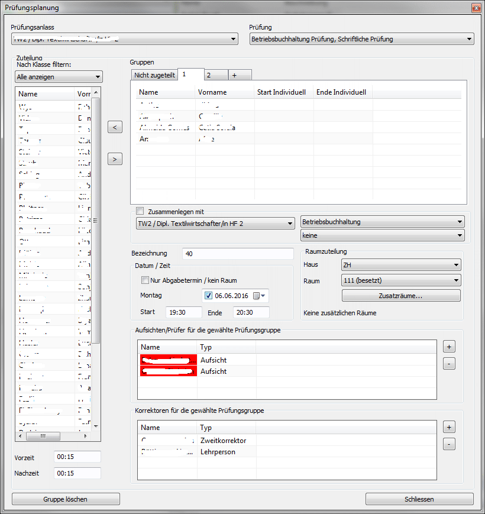Image resolution: width=485 pixels, height=514 pixels.
Task: Switch to the Nicht zugeteilt tab
Action: coord(154,75)
